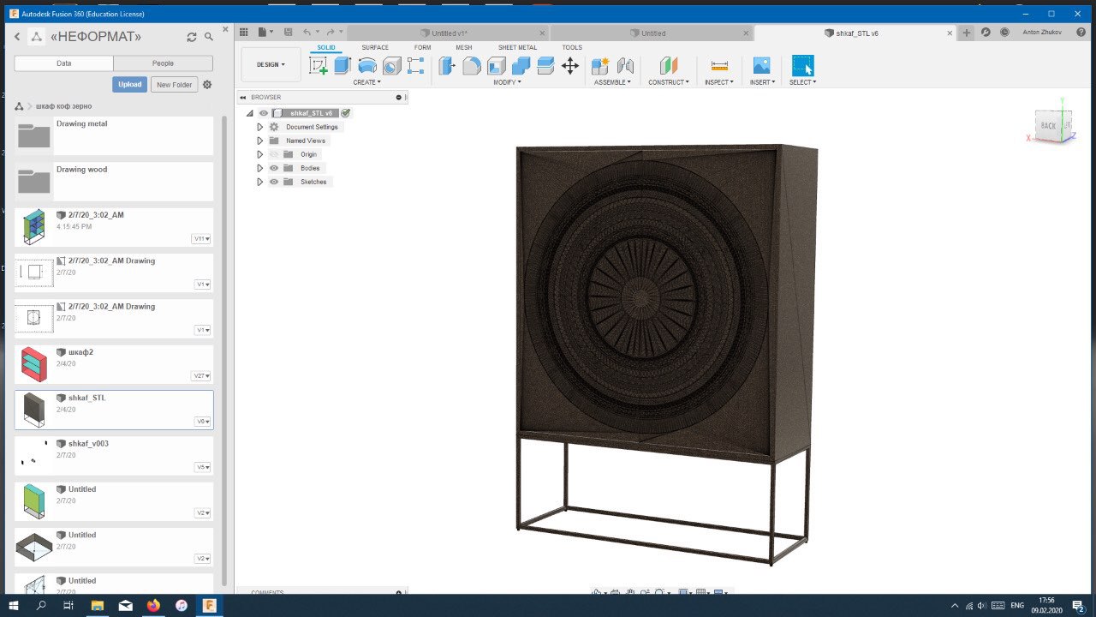Expand the Document Settings node
This screenshot has height=617, width=1096.
click(x=260, y=127)
